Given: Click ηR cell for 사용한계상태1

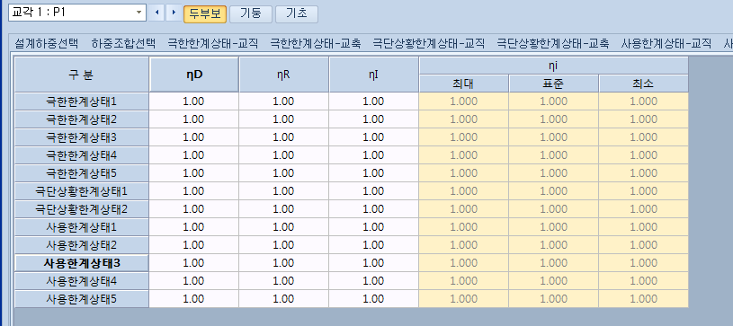Looking at the screenshot, I should [284, 227].
